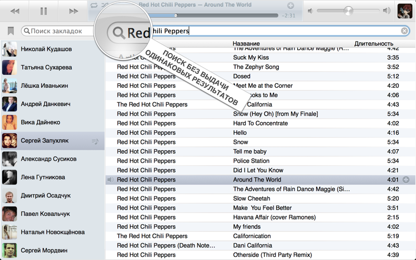This screenshot has width=416, height=260.
Task: Select friend Сергей Мордвин
Action: [x=53, y=251]
